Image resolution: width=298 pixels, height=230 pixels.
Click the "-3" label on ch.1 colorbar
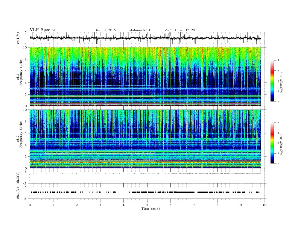coord(277,61)
